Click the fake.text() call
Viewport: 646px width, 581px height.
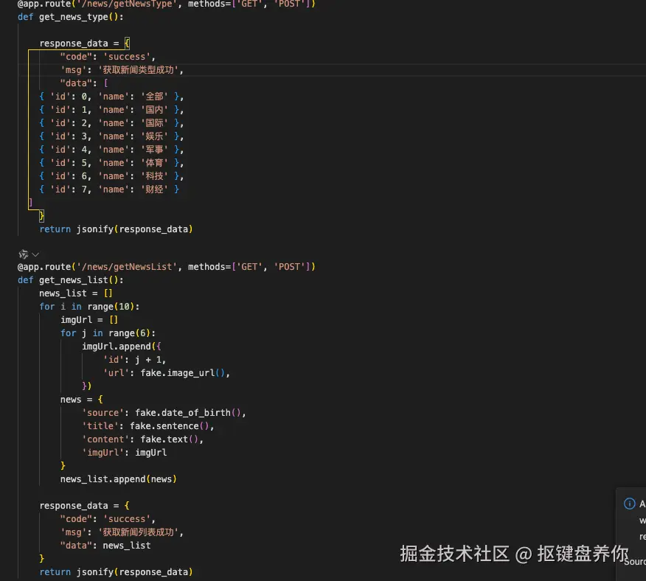coord(170,439)
